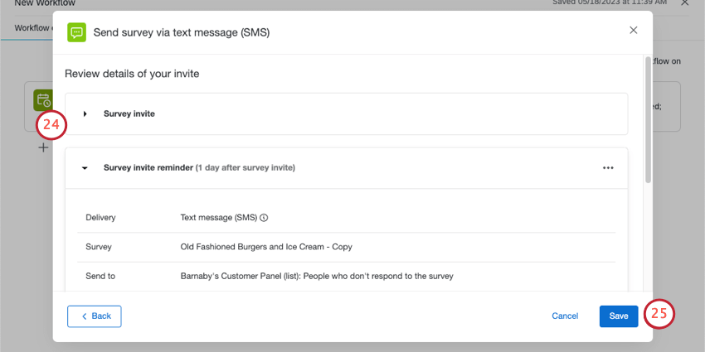Close the Send survey dialog with X

[634, 31]
